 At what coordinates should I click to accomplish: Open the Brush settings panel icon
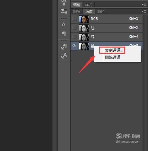(x=64, y=3)
